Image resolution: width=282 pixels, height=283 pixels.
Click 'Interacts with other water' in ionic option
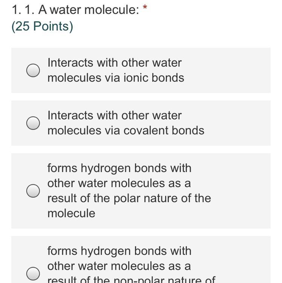click(x=115, y=63)
